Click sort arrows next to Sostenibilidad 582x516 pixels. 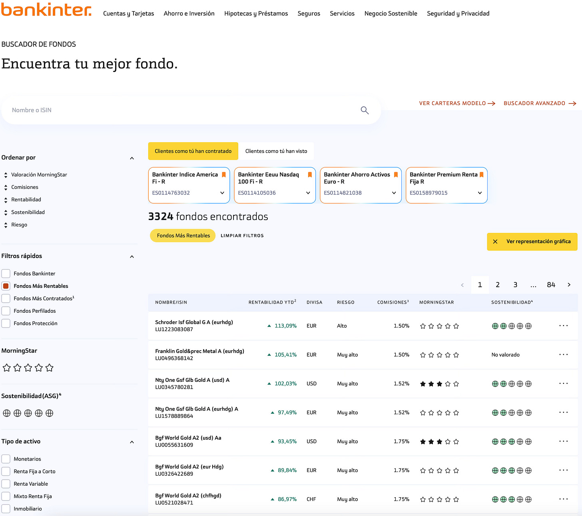(6, 212)
